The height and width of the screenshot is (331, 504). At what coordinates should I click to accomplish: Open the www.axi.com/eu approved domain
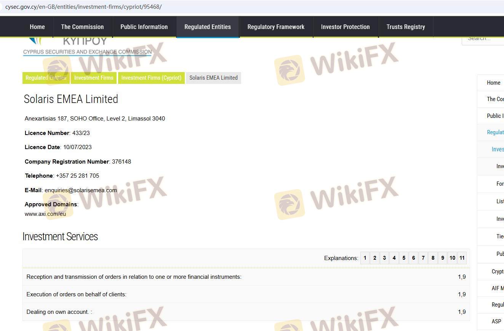pos(45,214)
